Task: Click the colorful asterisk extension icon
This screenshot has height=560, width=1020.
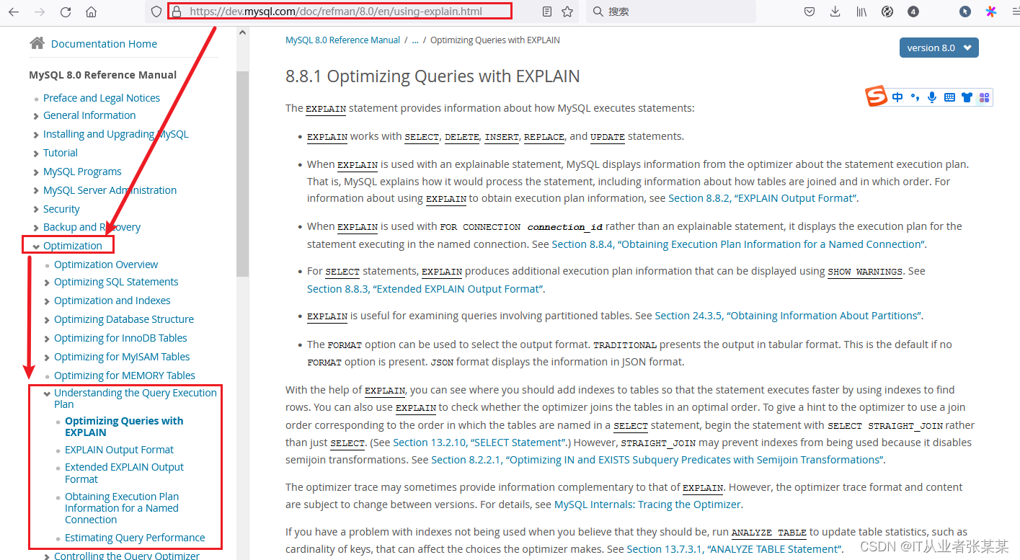Action: 991,12
